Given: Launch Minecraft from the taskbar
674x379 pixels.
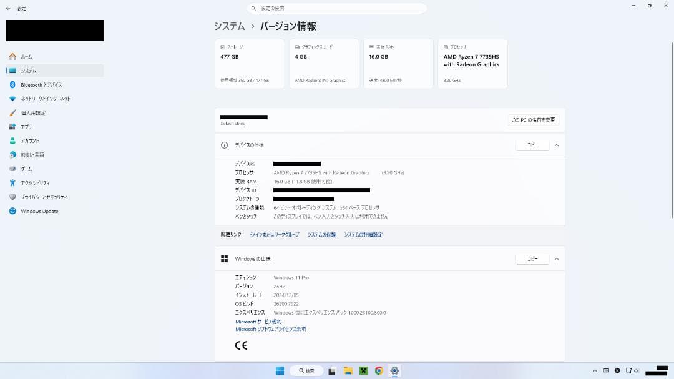Looking at the screenshot, I should pyautogui.click(x=363, y=370).
